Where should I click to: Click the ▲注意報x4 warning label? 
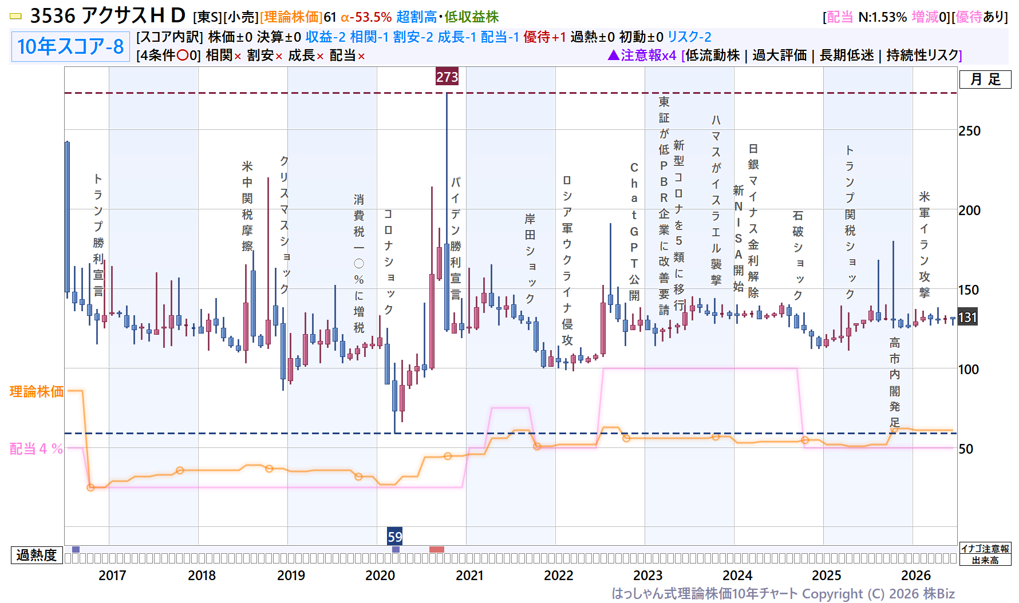[x=642, y=55]
